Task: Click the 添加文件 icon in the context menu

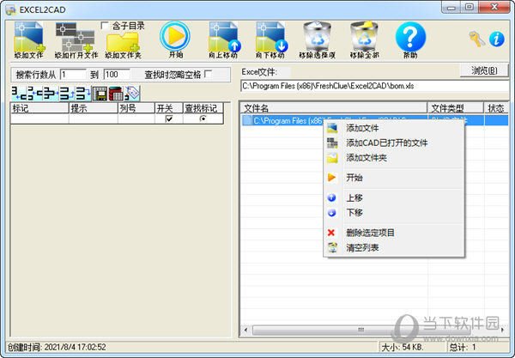Action: (x=332, y=128)
